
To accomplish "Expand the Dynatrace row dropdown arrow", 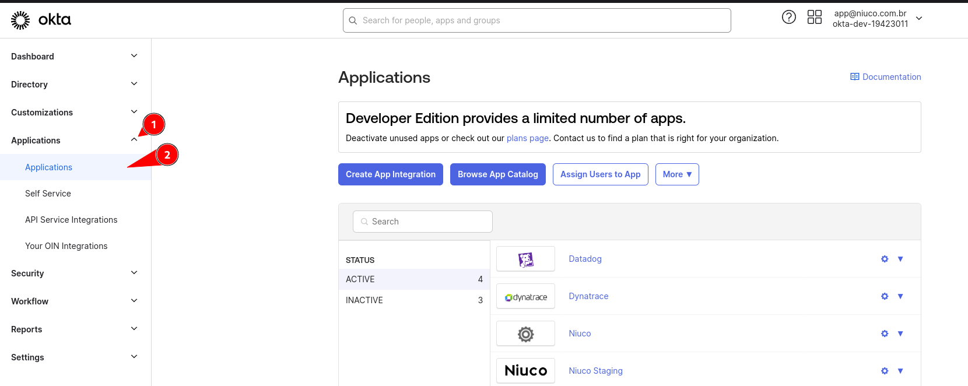I will 900,296.
